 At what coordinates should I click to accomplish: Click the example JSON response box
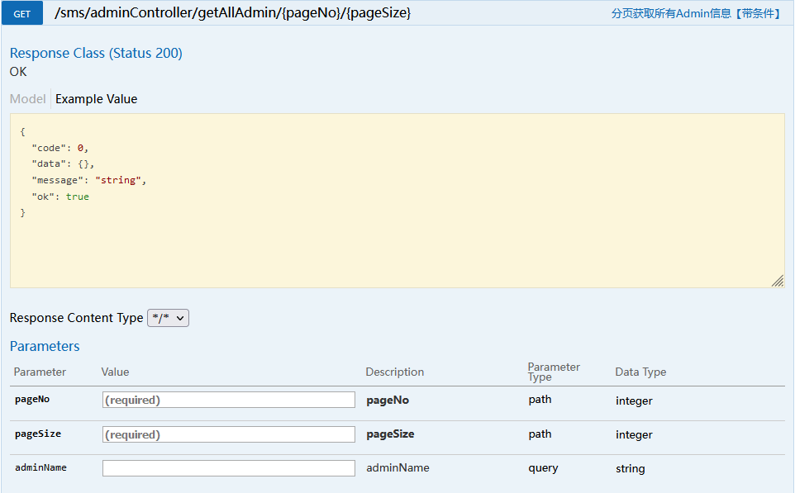coord(397,201)
